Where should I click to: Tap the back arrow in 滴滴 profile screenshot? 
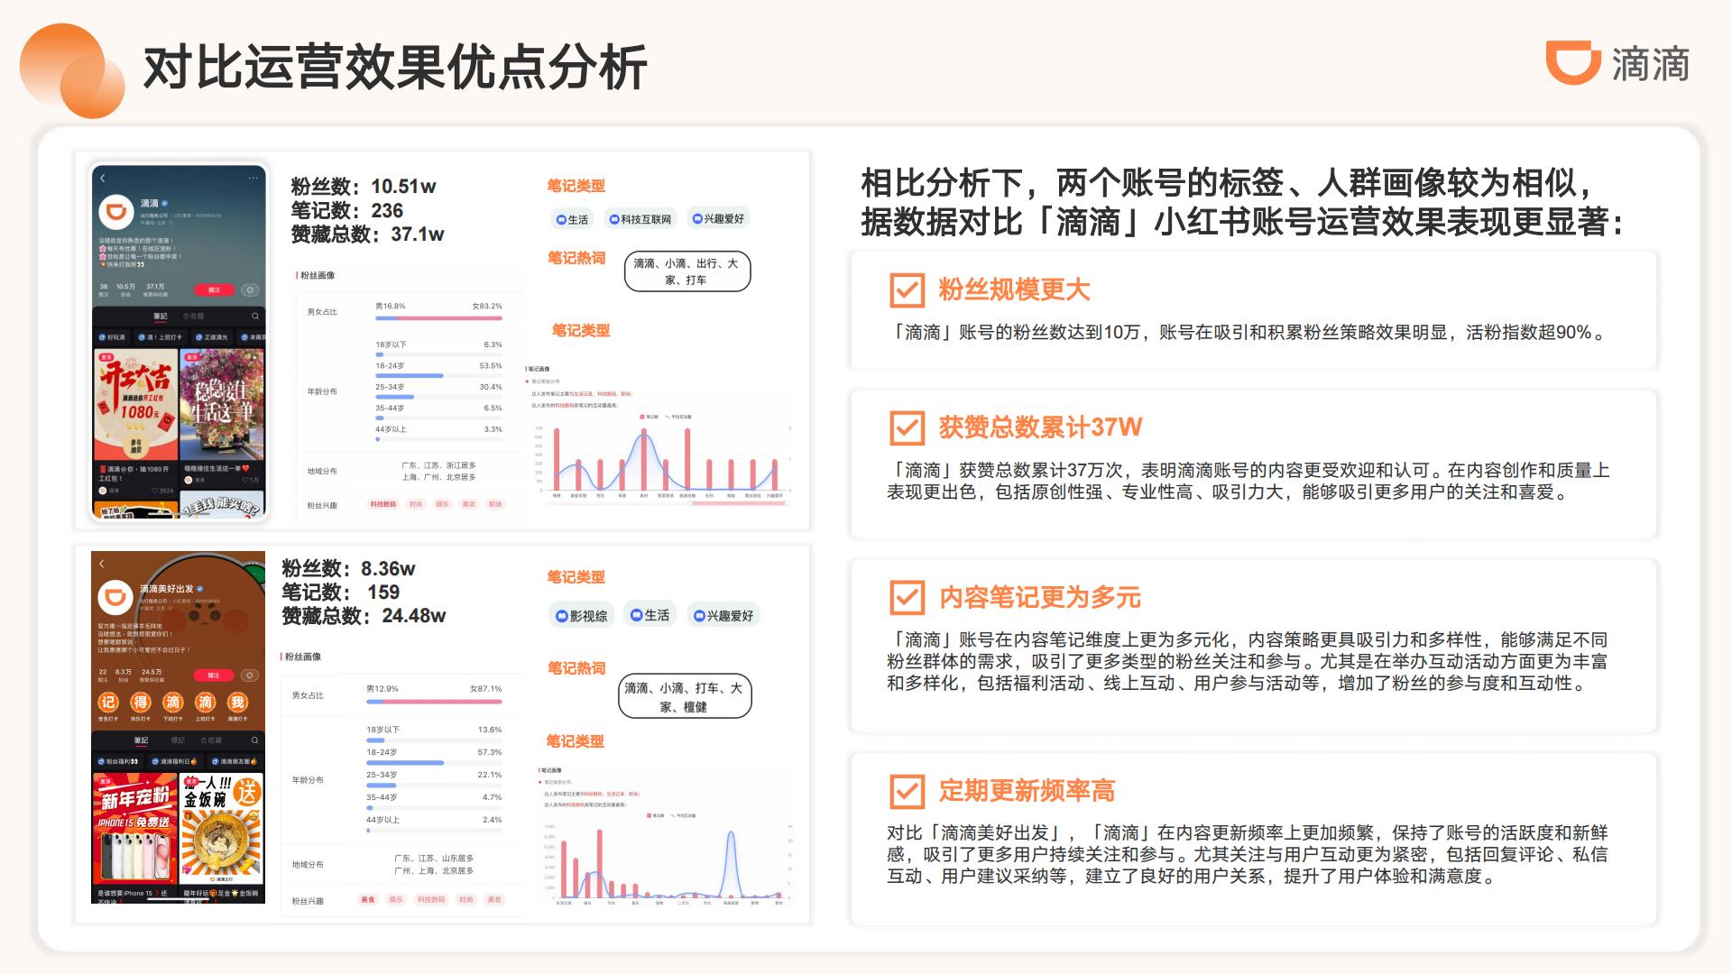click(103, 178)
